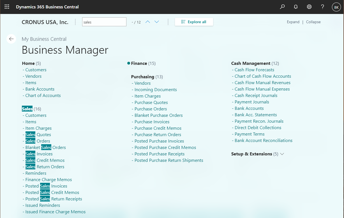Viewport: 344px width, 218px height.
Task: Collapse the Cash Management group heading
Action: (251, 63)
